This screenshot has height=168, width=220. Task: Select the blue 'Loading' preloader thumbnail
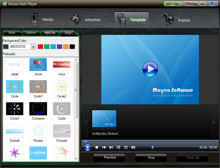[x=38, y=153]
